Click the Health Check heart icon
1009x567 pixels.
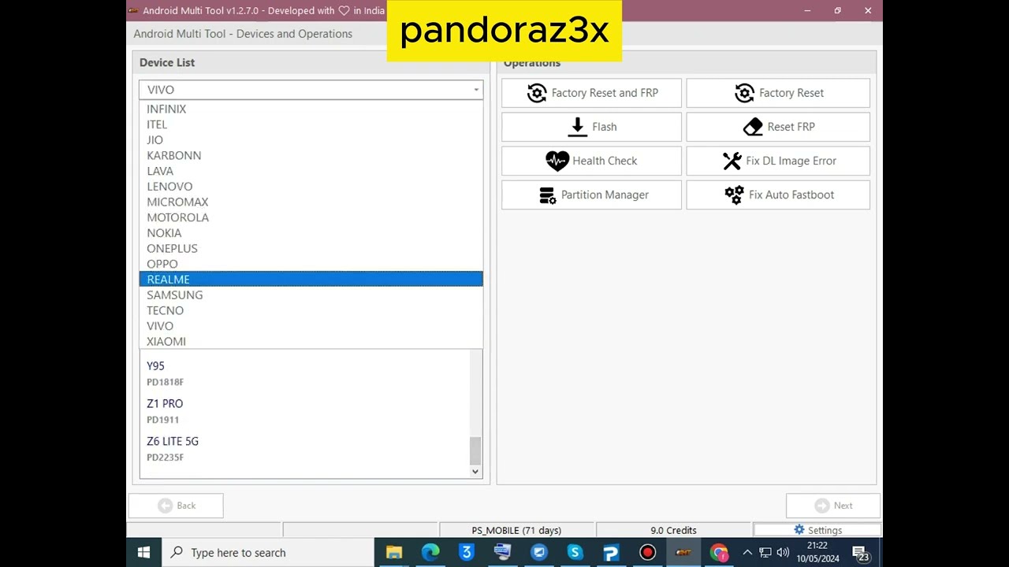click(557, 161)
